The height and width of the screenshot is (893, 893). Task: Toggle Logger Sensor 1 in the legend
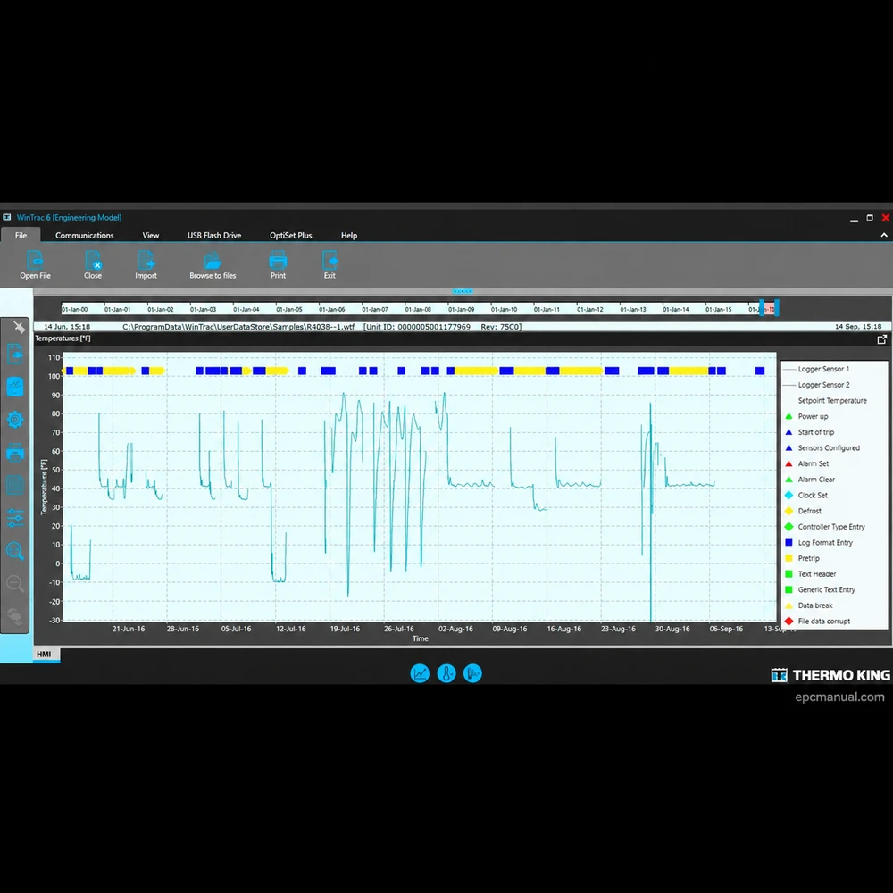click(817, 369)
